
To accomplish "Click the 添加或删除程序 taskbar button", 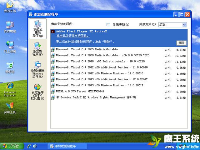I will 67,146.
